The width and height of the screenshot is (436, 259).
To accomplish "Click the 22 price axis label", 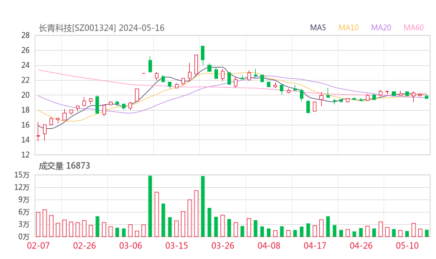I will click(x=25, y=80).
